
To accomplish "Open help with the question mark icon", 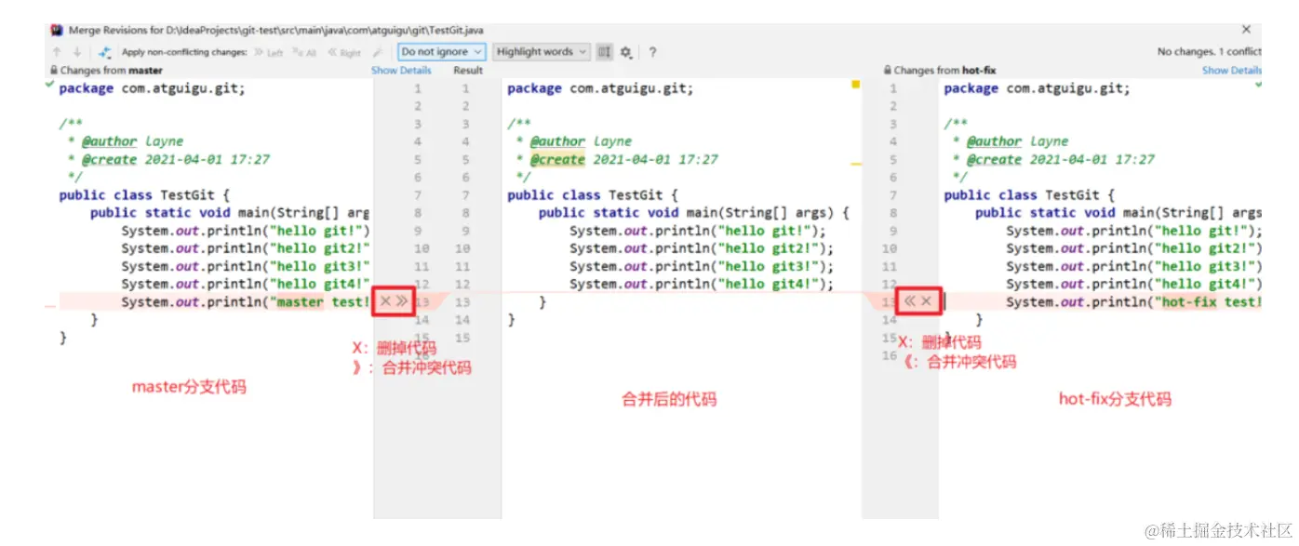I will click(652, 52).
